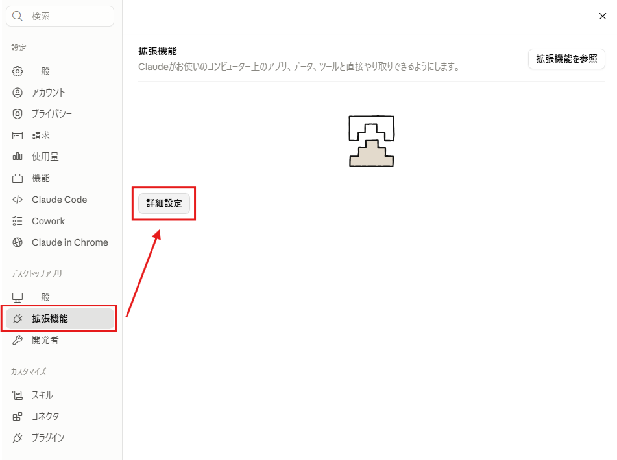Click the 請求 credit card icon
Image resolution: width=617 pixels, height=460 pixels.
(18, 135)
